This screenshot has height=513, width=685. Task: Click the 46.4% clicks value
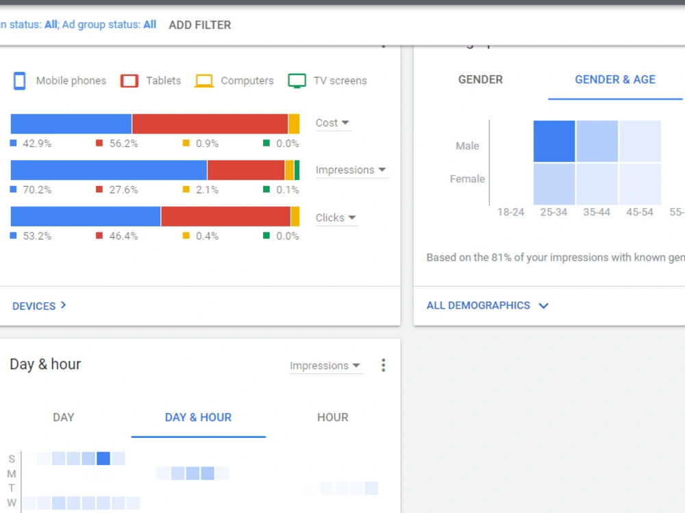coord(123,236)
